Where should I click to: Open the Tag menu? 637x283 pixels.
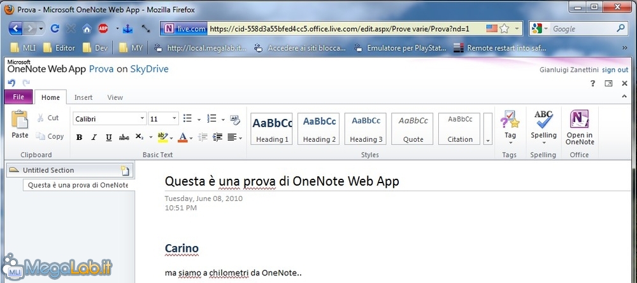tap(510, 127)
